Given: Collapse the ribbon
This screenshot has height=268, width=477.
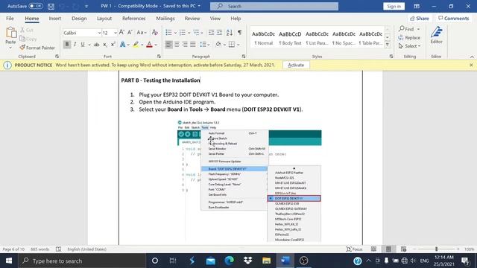Looking at the screenshot, I should tap(472, 57).
